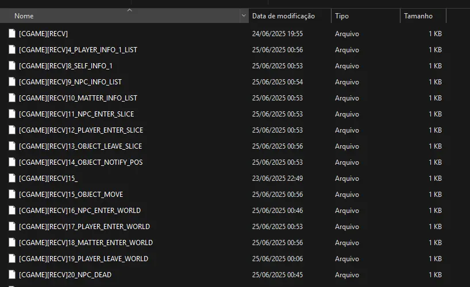Select file name [CGAME][RECV]8_SELF_INFO_1
Image resolution: width=470 pixels, height=287 pixels.
pos(66,65)
